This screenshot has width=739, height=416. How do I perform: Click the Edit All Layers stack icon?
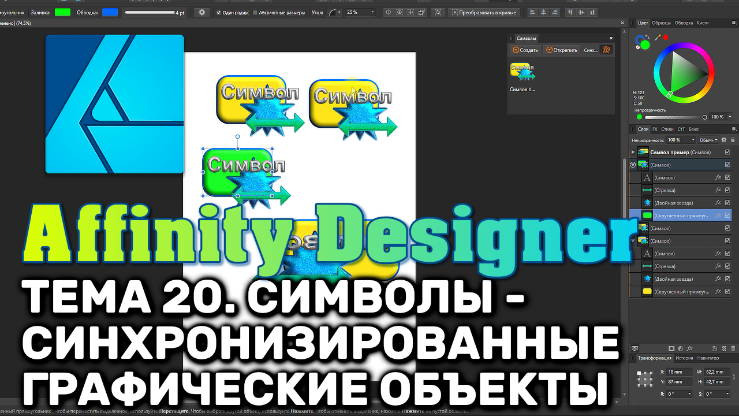click(635, 348)
